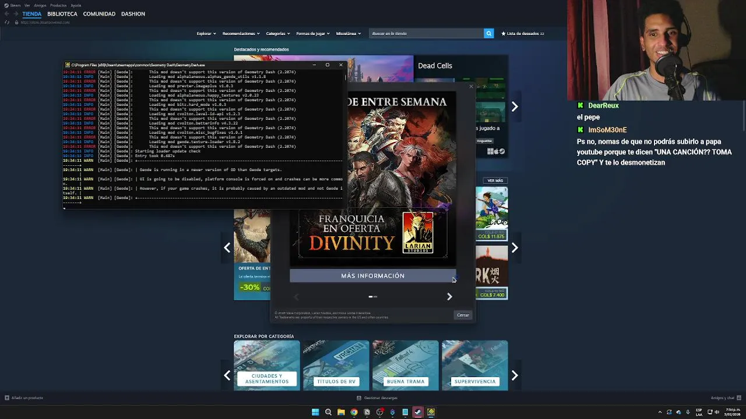Click the game tile priced COL$ 7.400

(491, 272)
